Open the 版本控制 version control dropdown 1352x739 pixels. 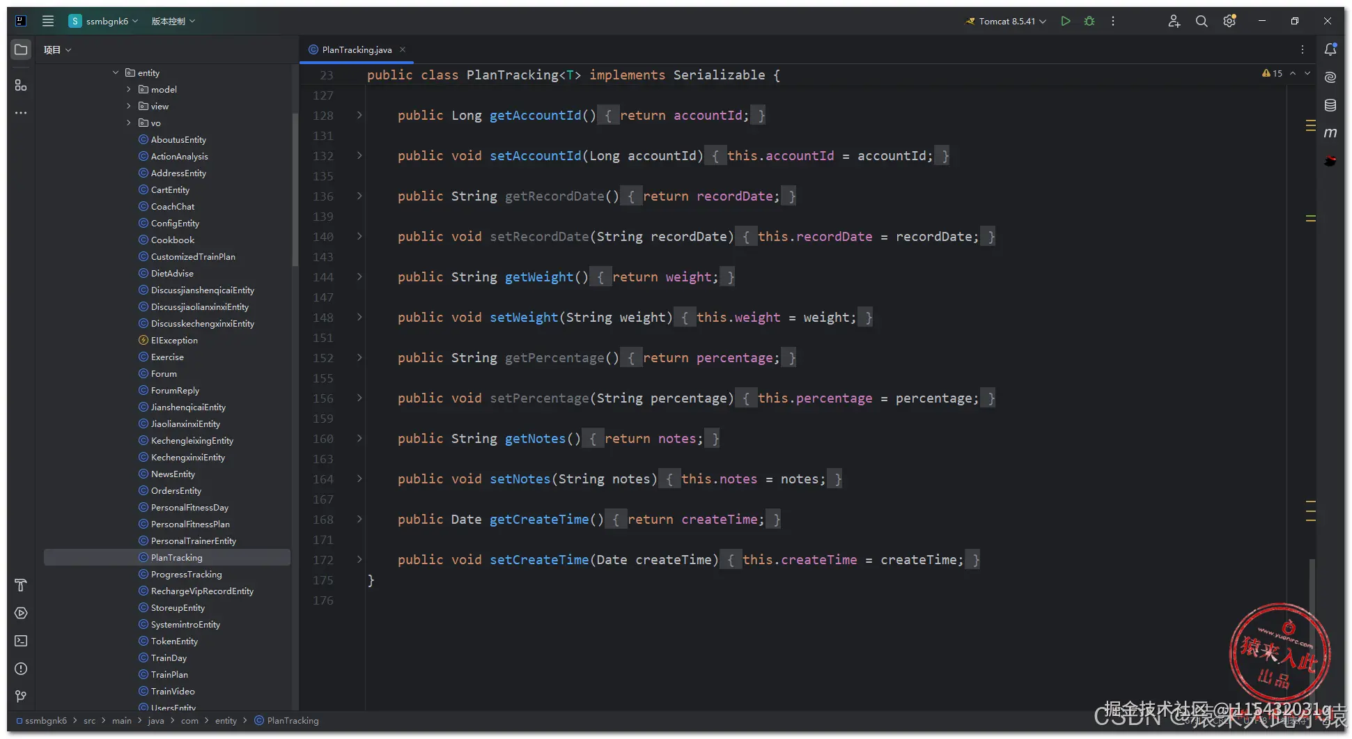[x=173, y=21]
